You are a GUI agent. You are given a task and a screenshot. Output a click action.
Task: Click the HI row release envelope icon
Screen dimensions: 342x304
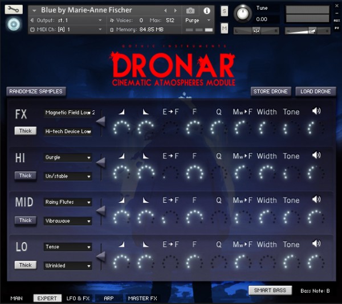pyautogui.click(x=145, y=156)
